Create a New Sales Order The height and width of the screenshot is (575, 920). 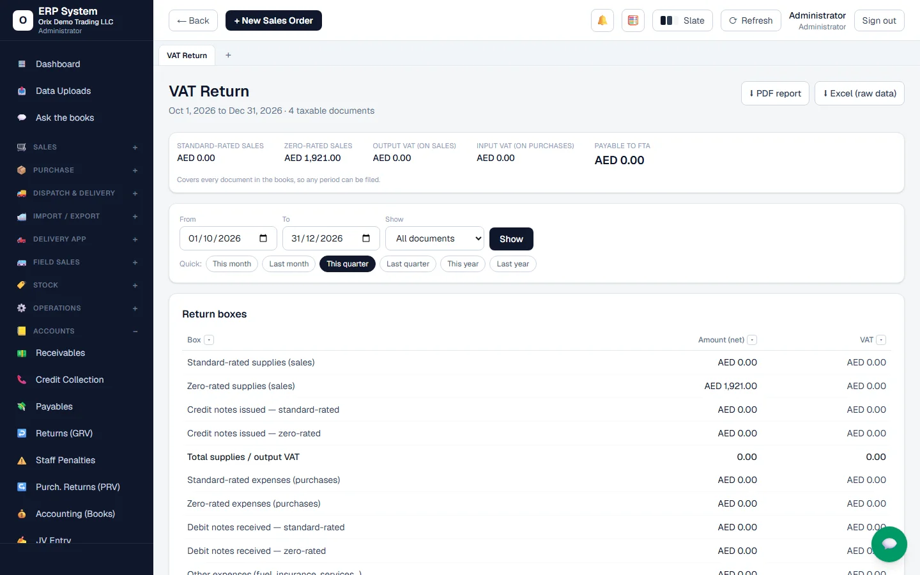pyautogui.click(x=273, y=20)
